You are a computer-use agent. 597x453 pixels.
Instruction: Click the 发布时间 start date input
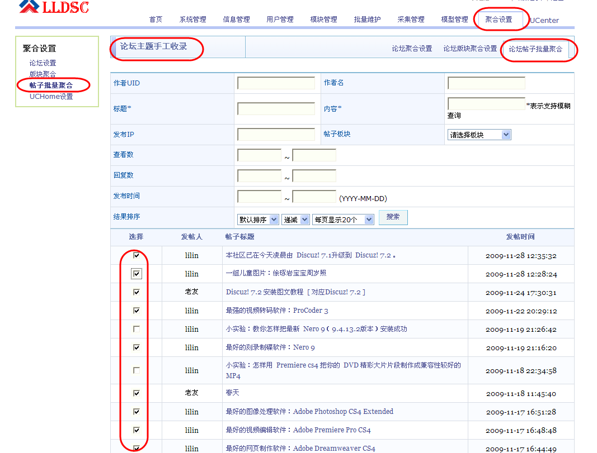click(x=260, y=197)
